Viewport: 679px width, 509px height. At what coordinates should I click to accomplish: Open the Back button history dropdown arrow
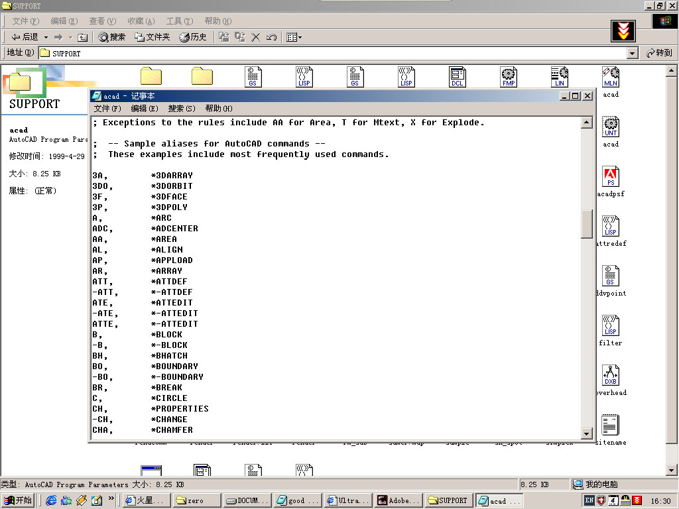(x=46, y=38)
